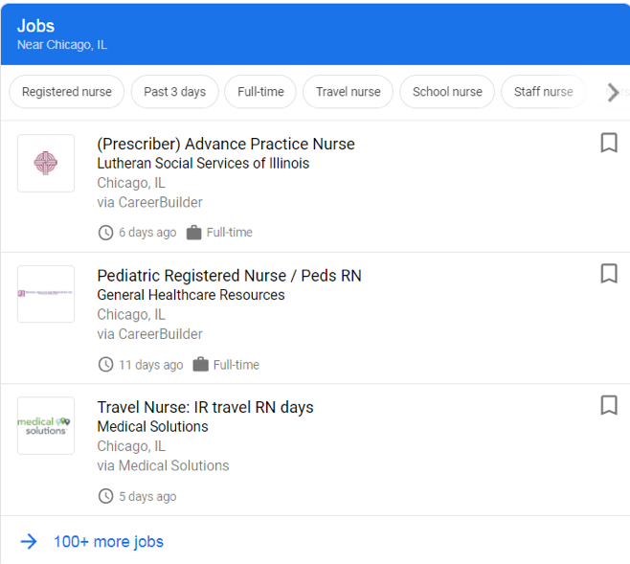Click 11 days ago posting date
This screenshot has height=564, width=630.
[x=151, y=365]
